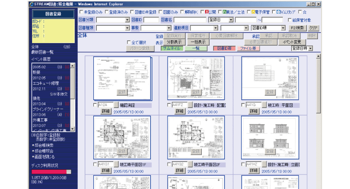Viewport: 350px width, 189px height.
Task: Expand the 登録日時 sort dropdown
Action: click(311, 48)
